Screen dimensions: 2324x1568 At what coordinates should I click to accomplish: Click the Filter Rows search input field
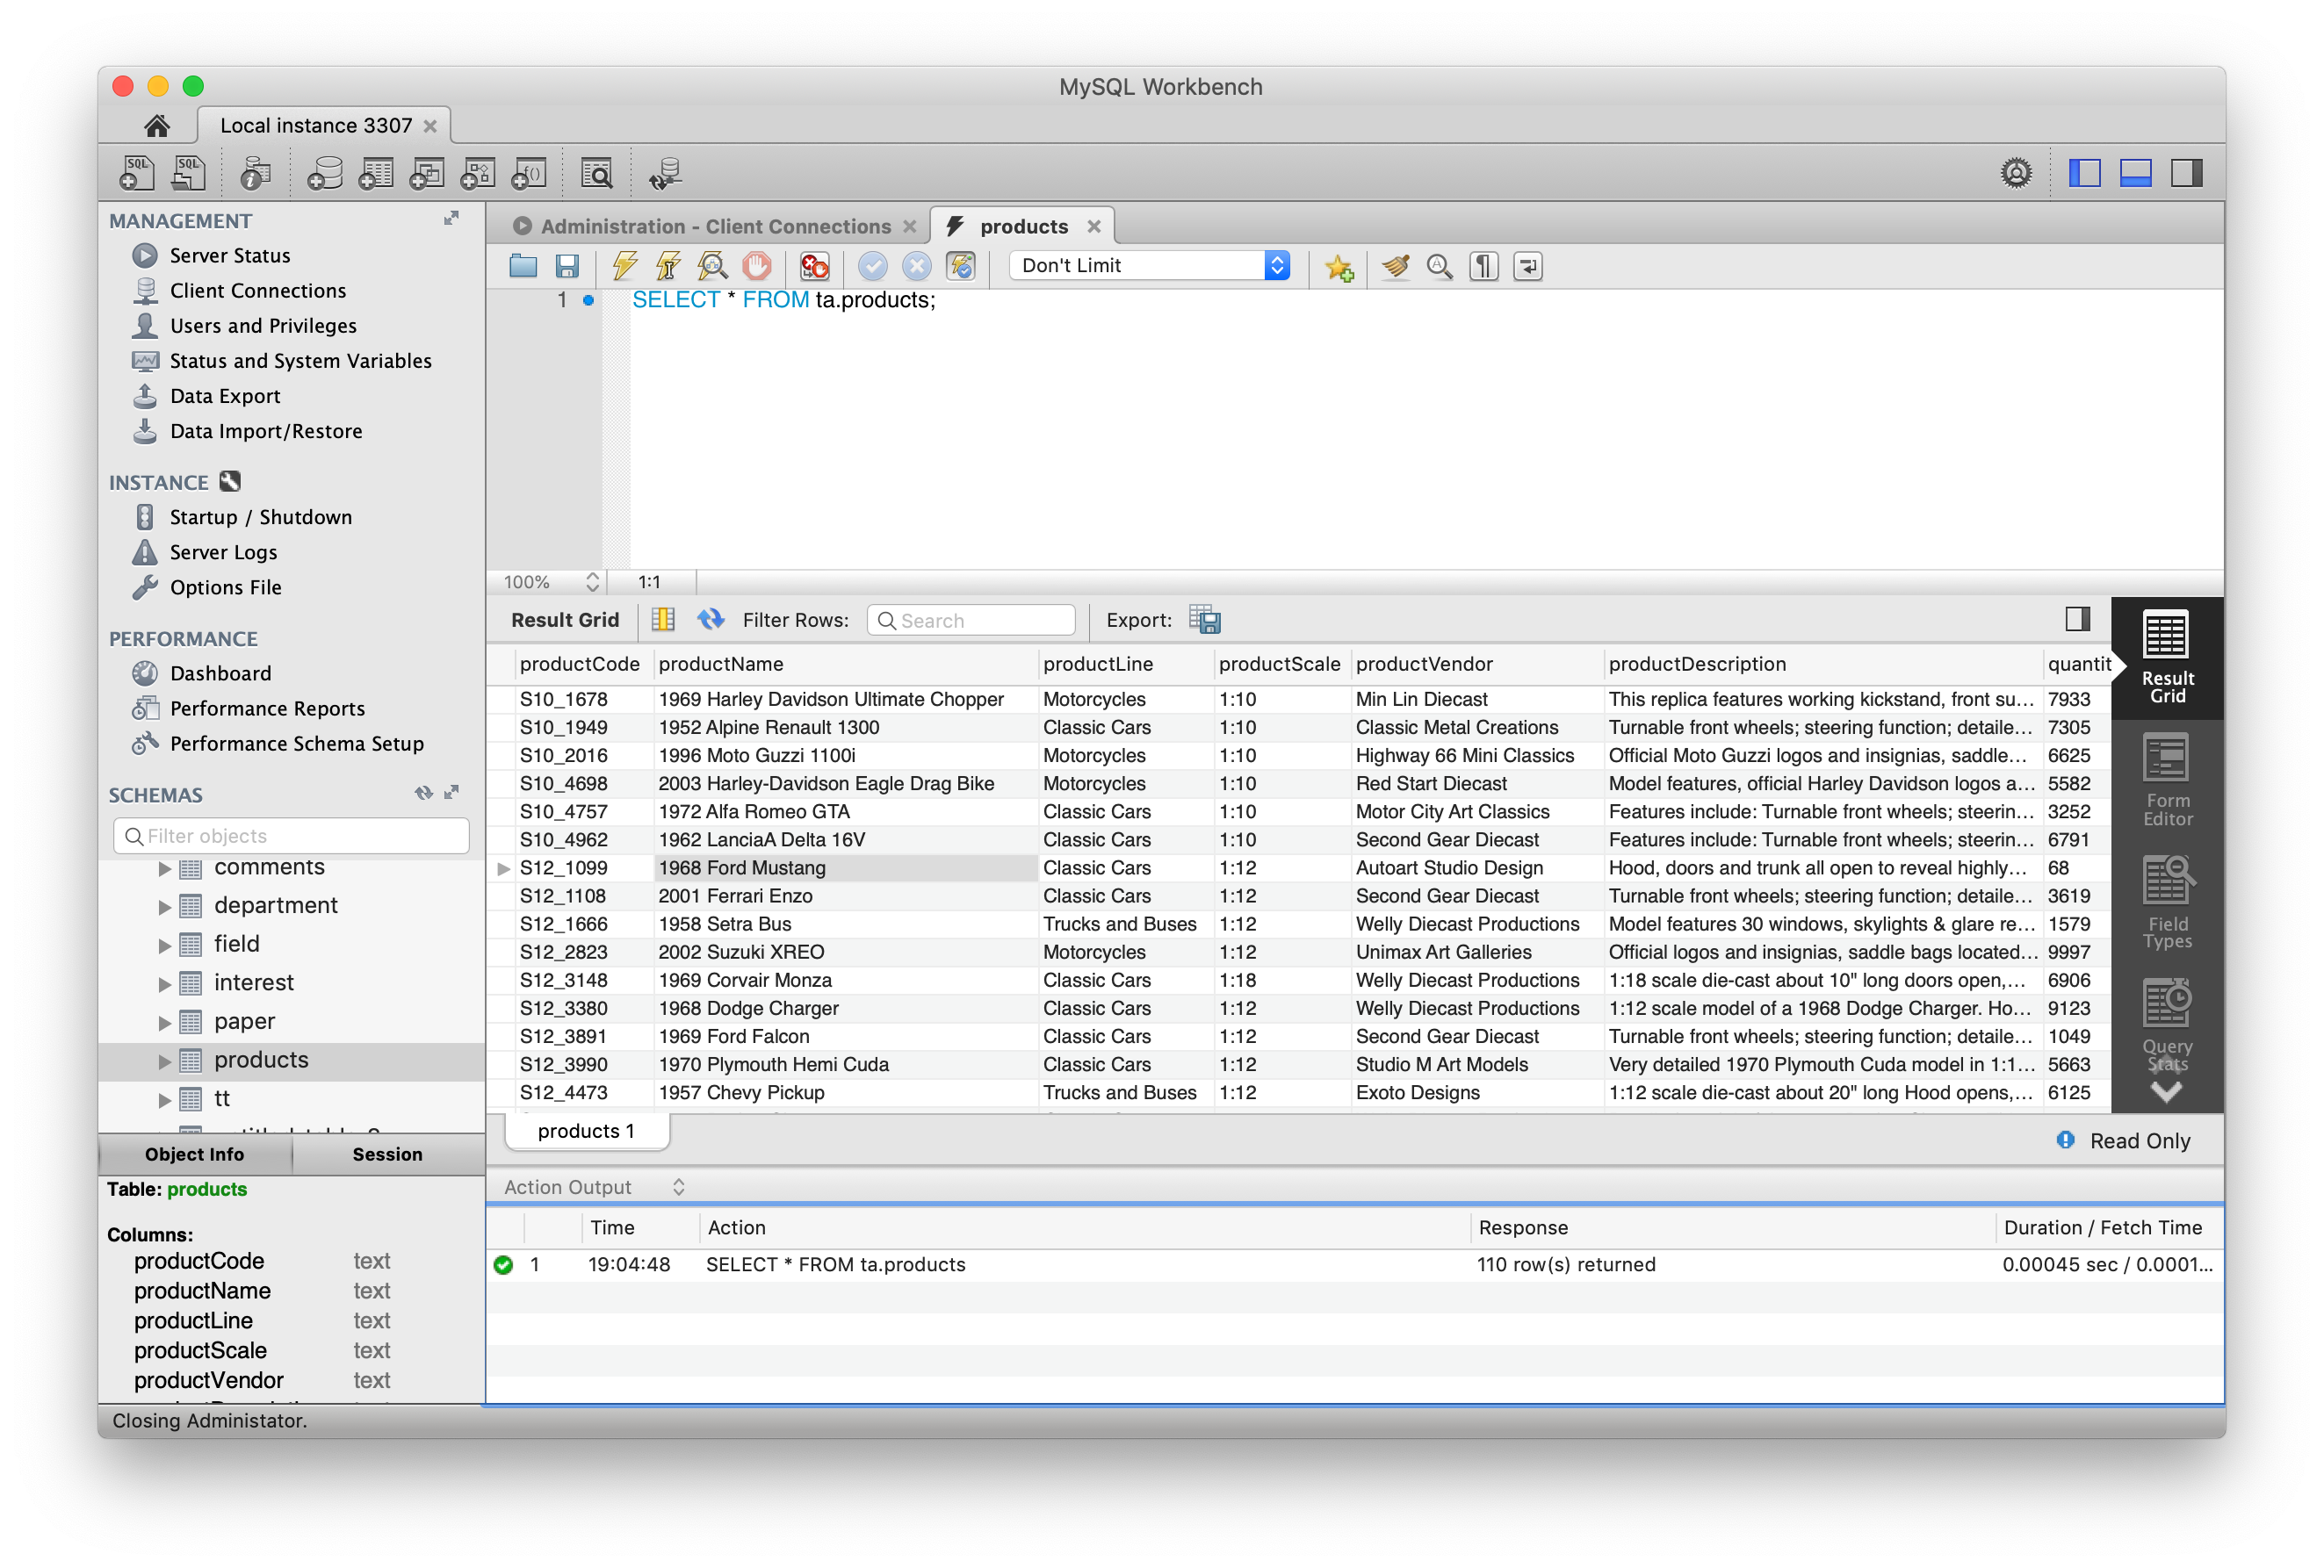click(970, 620)
